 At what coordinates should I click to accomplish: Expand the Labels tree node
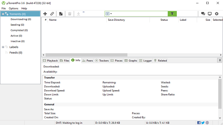3,47
